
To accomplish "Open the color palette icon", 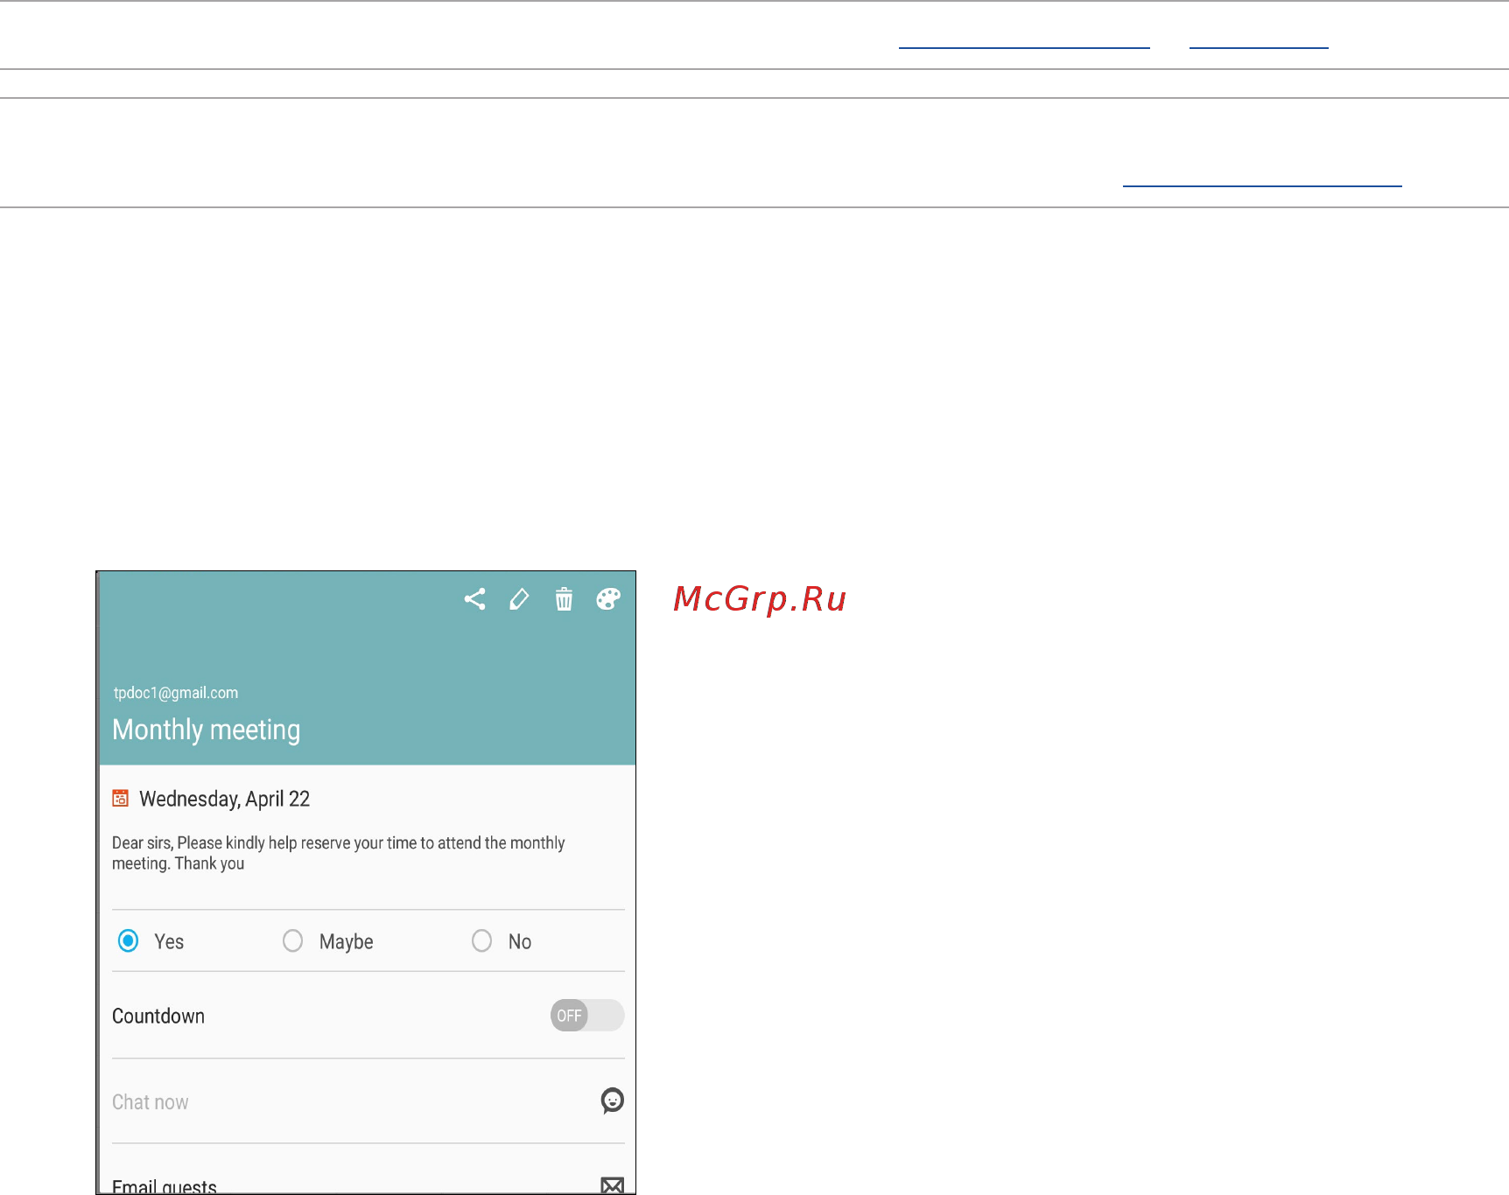I will pyautogui.click(x=608, y=599).
